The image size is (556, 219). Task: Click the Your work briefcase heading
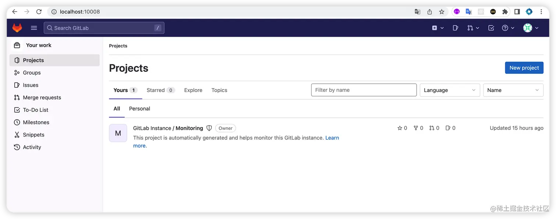click(32, 45)
